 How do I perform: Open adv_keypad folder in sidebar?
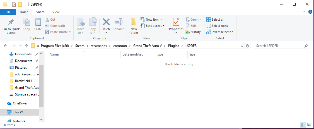[x=24, y=74]
